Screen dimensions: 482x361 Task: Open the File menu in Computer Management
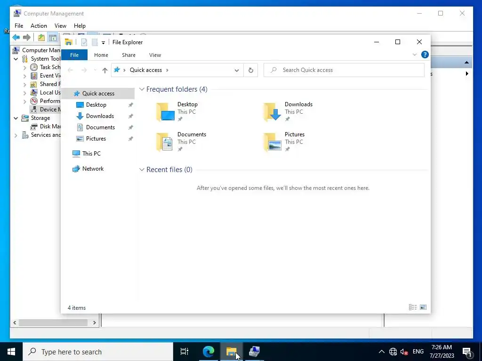19,26
